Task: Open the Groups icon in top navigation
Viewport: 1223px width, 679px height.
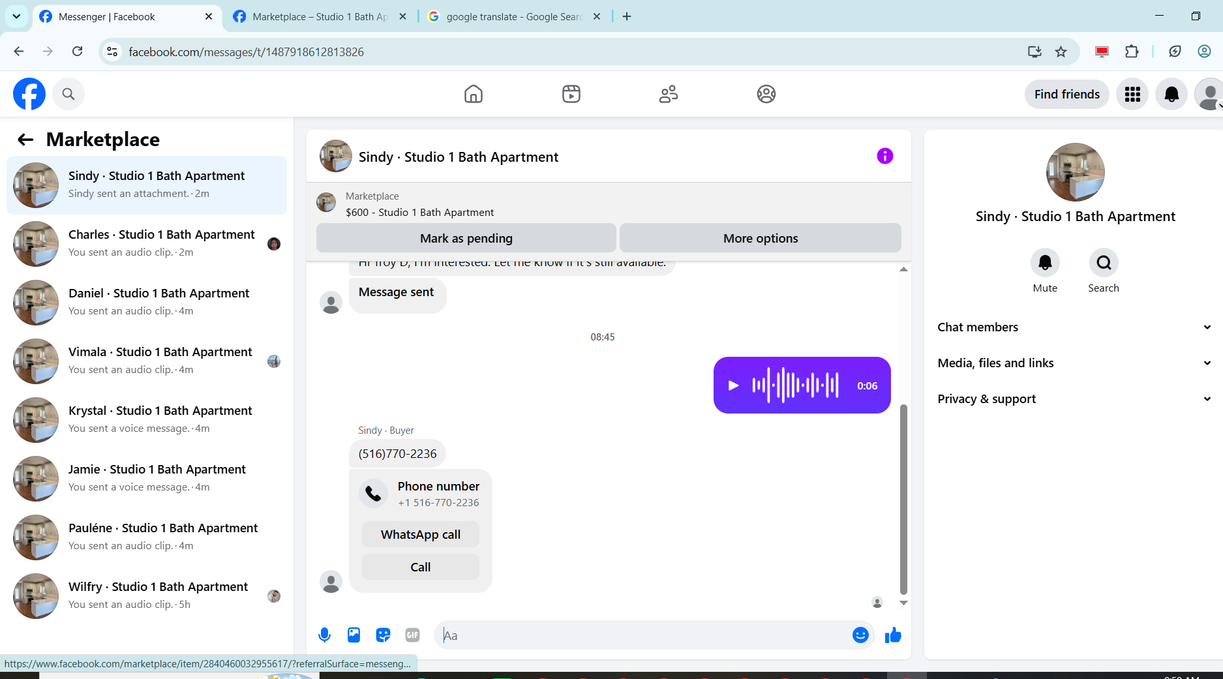Action: (x=766, y=94)
